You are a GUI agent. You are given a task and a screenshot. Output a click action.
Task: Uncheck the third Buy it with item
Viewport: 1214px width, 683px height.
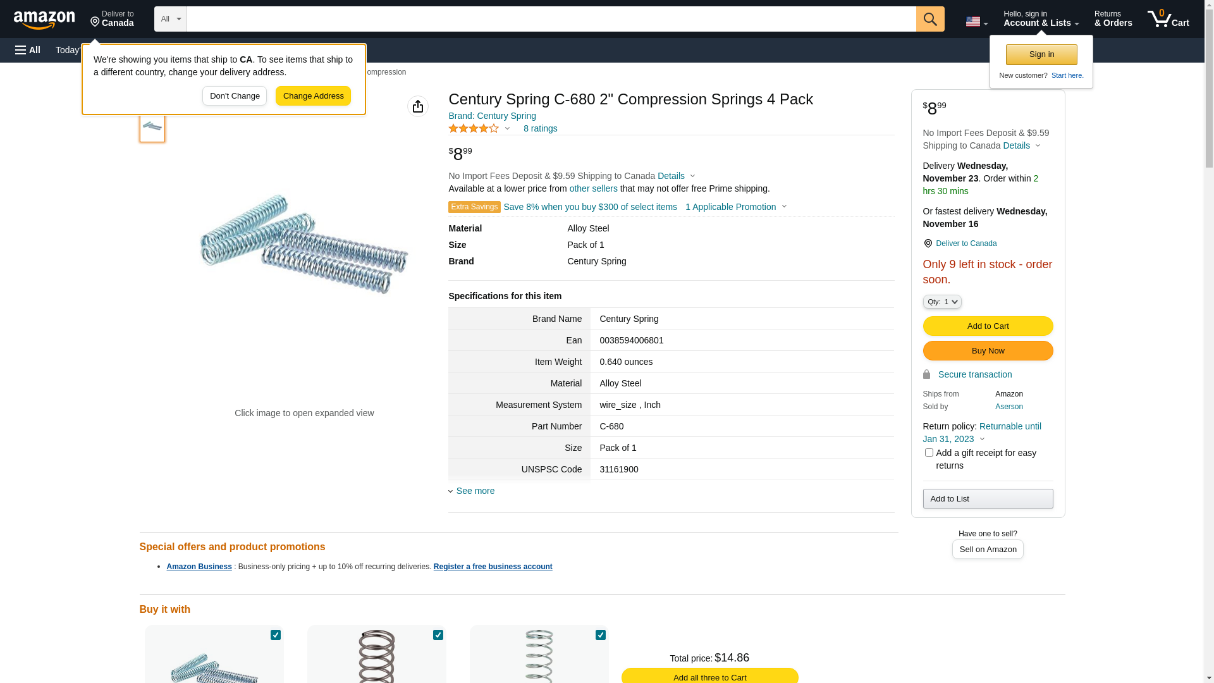pos(600,634)
